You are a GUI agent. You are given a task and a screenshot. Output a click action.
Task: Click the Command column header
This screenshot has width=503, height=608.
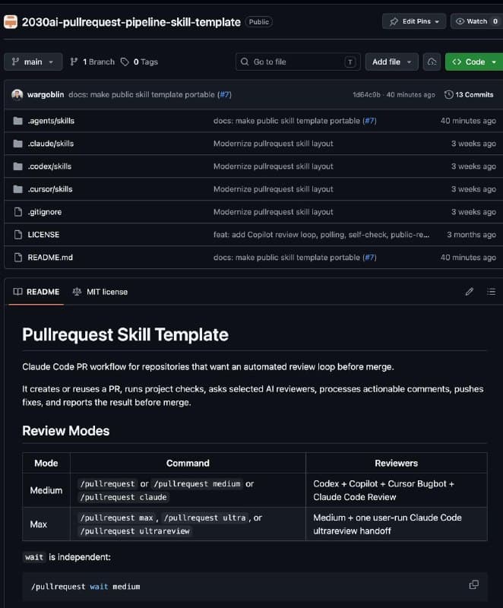[x=188, y=463]
